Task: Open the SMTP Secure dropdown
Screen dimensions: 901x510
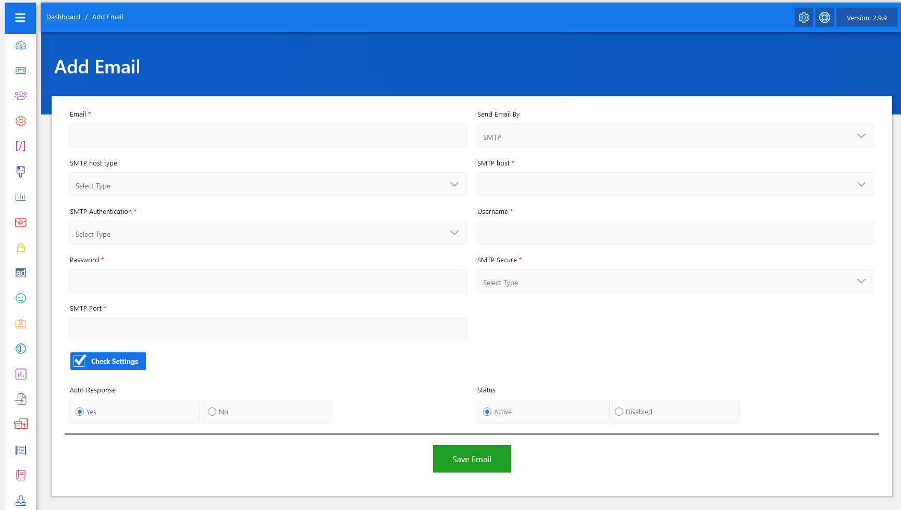Action: tap(675, 282)
